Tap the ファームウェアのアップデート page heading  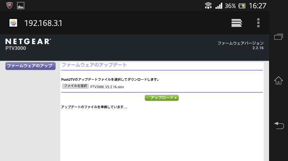click(94, 65)
